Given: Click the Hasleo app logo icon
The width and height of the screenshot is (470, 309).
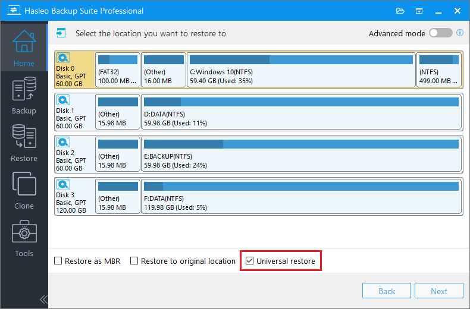Looking at the screenshot, I should [x=14, y=11].
